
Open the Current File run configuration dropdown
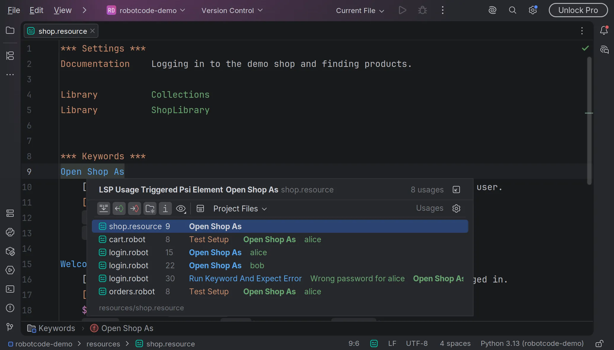[x=360, y=10]
